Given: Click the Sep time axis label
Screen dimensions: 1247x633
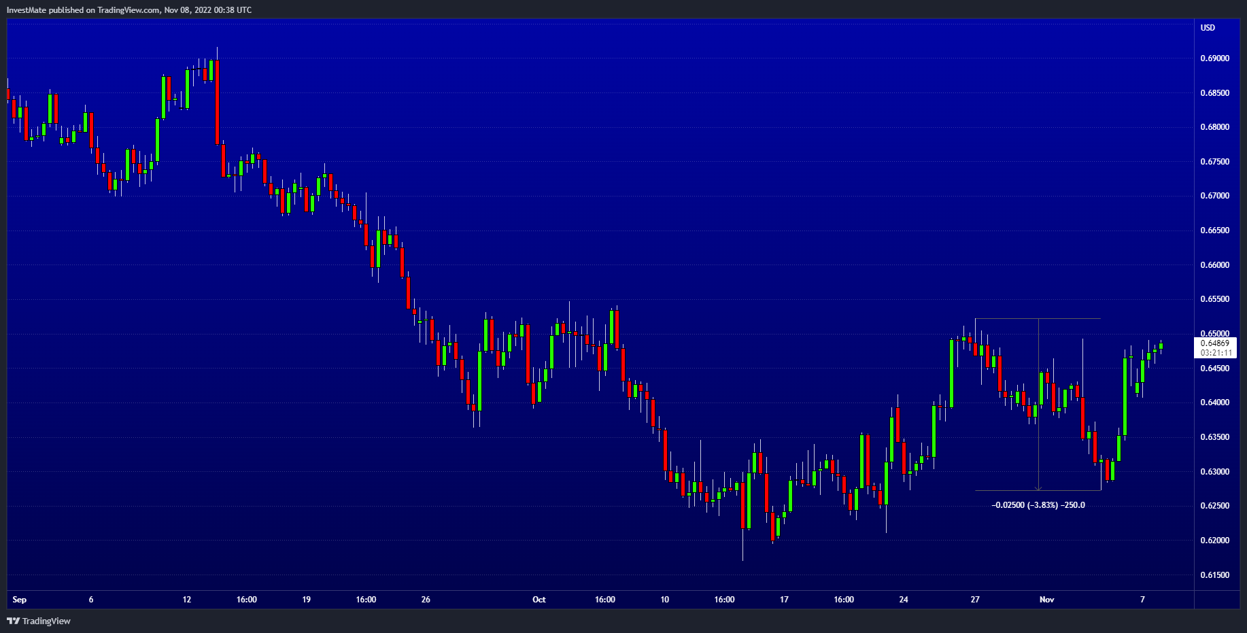Looking at the screenshot, I should point(20,600).
